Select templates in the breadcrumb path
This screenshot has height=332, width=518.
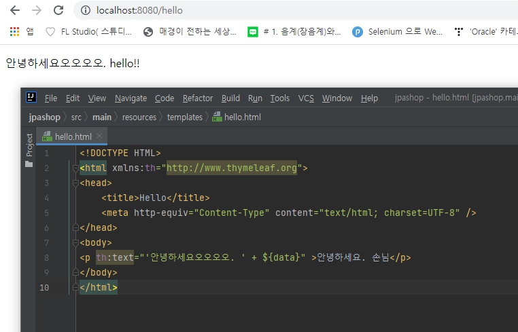click(x=185, y=117)
